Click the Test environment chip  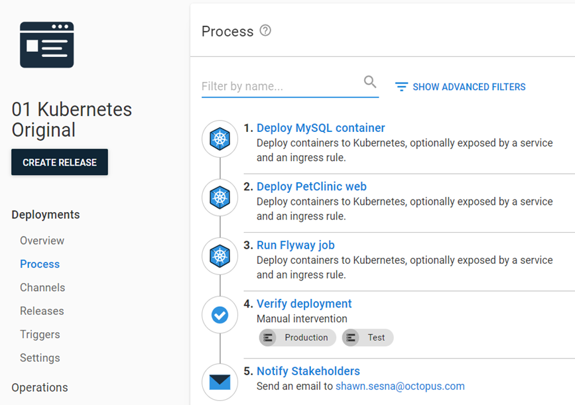(367, 337)
